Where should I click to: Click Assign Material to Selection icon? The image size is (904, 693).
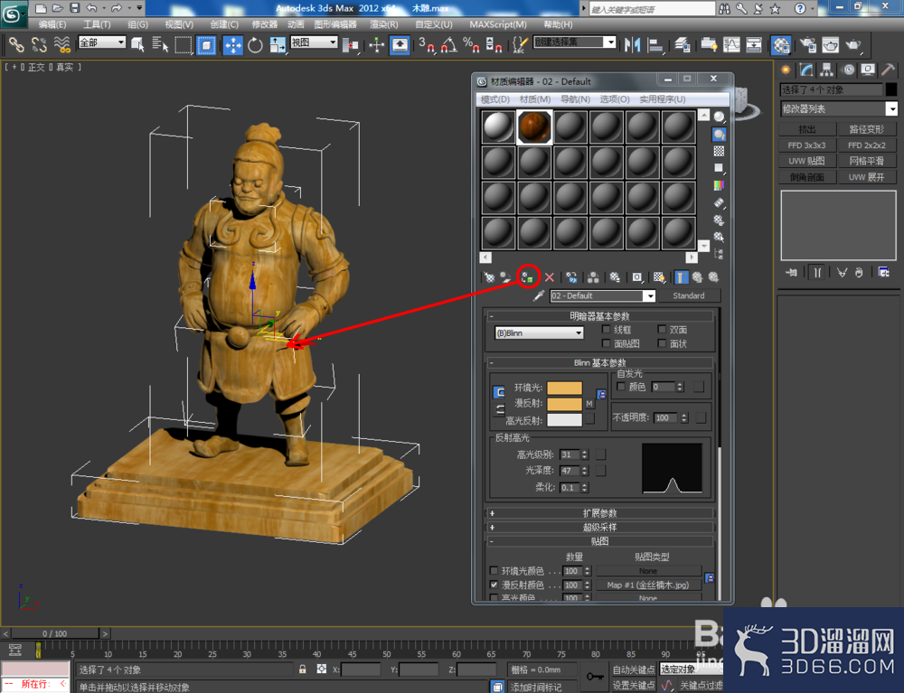pos(526,277)
